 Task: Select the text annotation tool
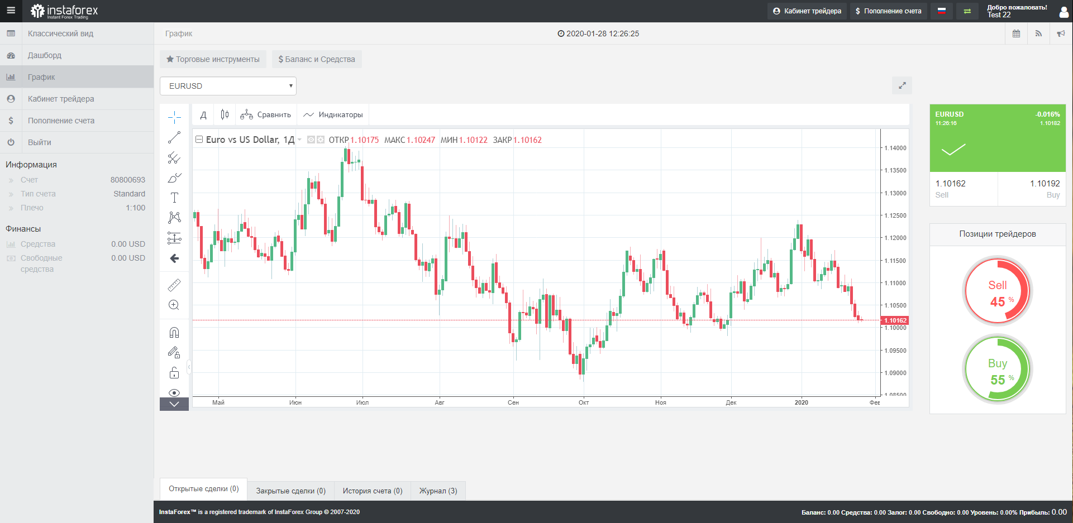(174, 197)
